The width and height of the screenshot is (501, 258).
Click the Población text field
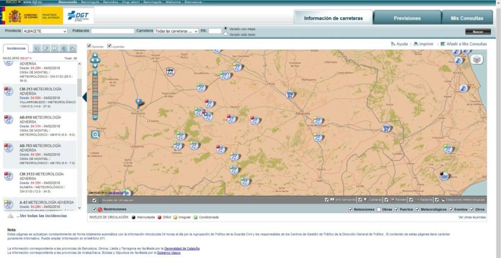click(112, 31)
